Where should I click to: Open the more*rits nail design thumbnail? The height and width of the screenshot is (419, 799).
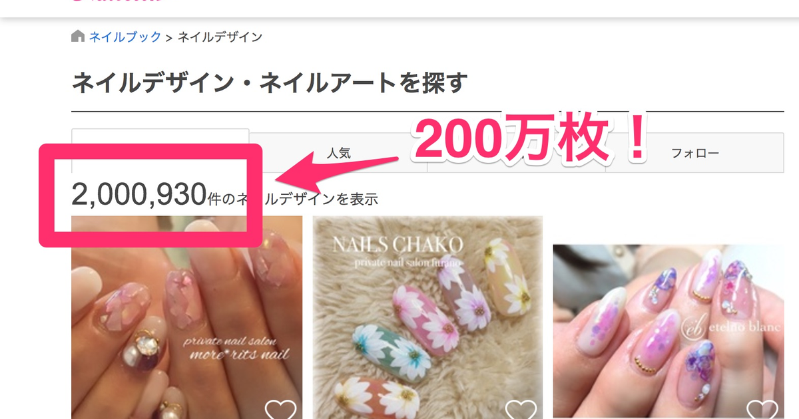point(187,317)
